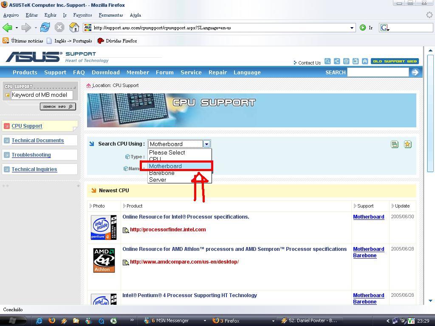Open the Forward button history dropdown arrow
The height and width of the screenshot is (326, 435).
(36, 28)
